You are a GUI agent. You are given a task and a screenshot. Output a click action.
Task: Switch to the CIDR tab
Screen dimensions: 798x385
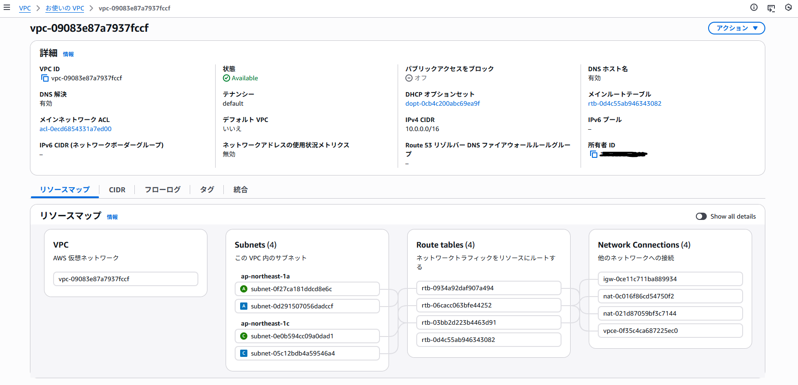[x=117, y=190]
